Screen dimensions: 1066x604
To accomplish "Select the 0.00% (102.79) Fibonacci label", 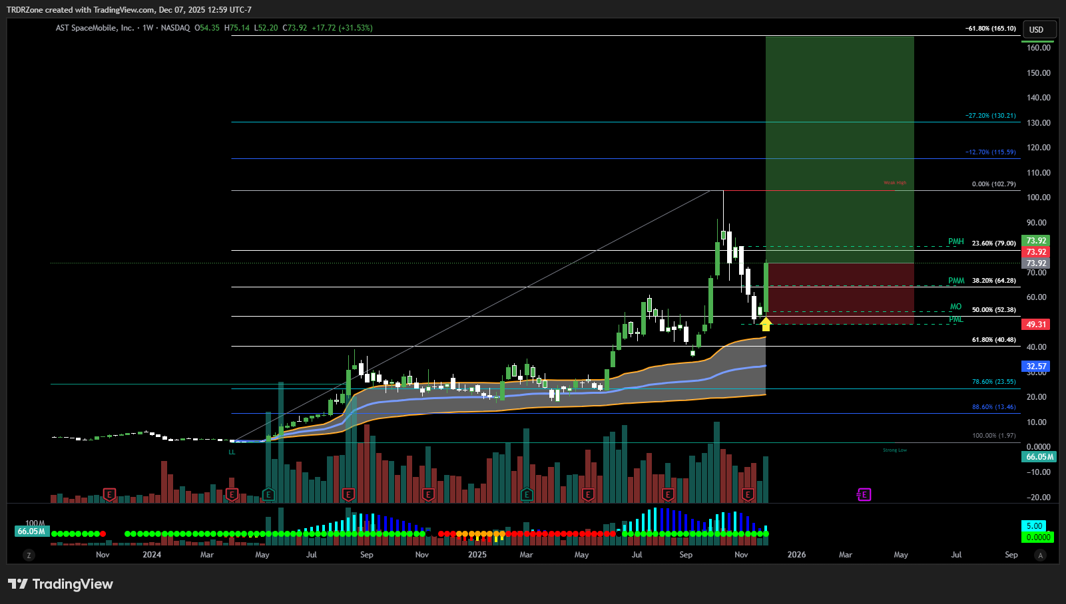I will (x=994, y=184).
